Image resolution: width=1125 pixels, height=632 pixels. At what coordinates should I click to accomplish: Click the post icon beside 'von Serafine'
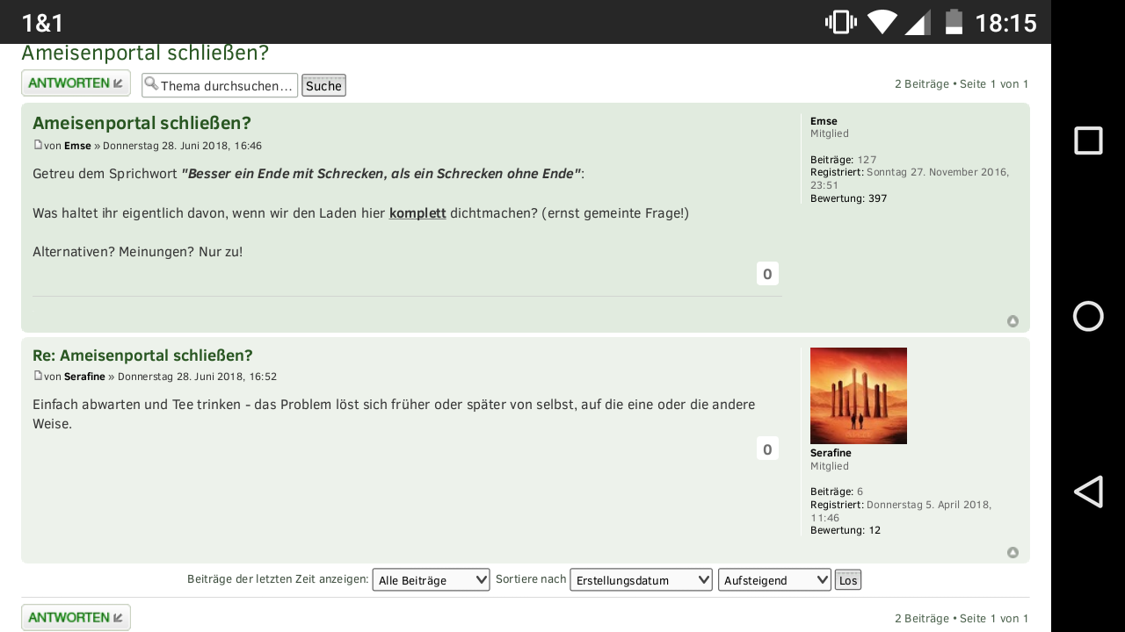(38, 376)
